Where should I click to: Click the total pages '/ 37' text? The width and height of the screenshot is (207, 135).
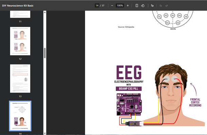pos(102,5)
